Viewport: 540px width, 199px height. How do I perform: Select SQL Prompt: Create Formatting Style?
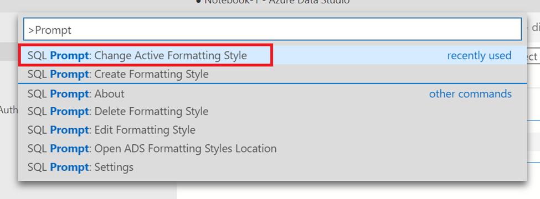pyautogui.click(x=272, y=74)
